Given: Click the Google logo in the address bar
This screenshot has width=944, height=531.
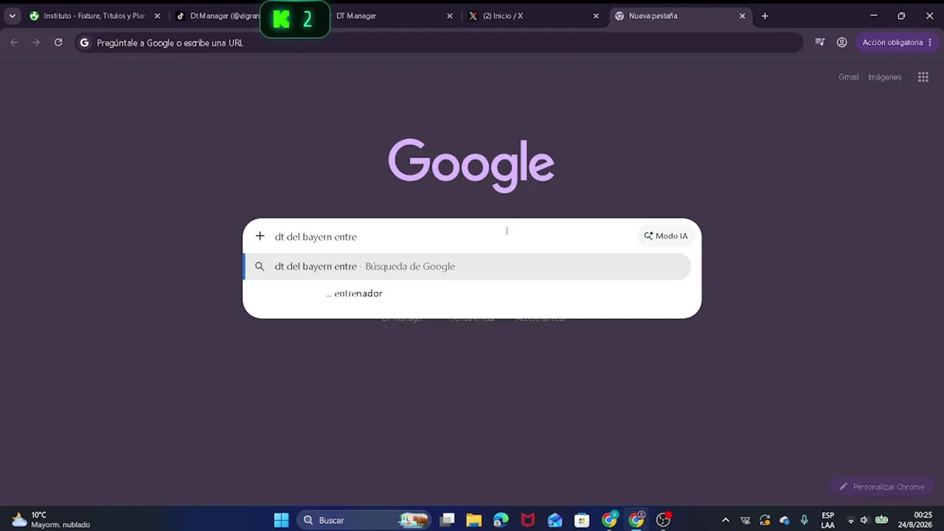Looking at the screenshot, I should (84, 43).
